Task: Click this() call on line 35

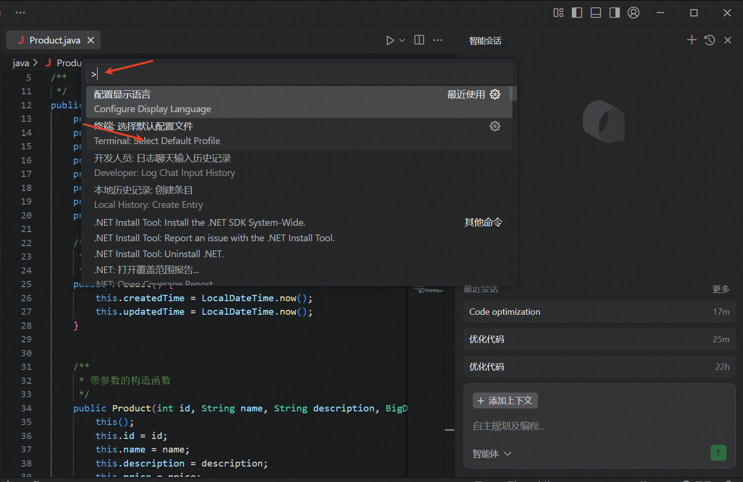Action: pyautogui.click(x=115, y=422)
